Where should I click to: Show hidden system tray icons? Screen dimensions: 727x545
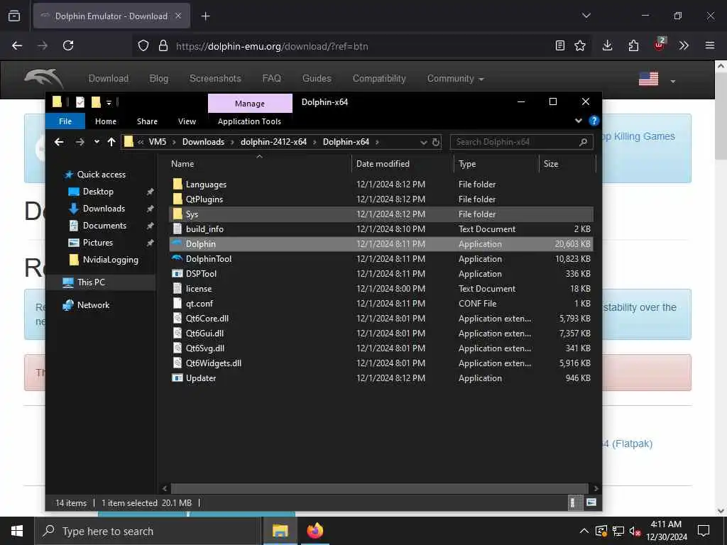tap(584, 531)
